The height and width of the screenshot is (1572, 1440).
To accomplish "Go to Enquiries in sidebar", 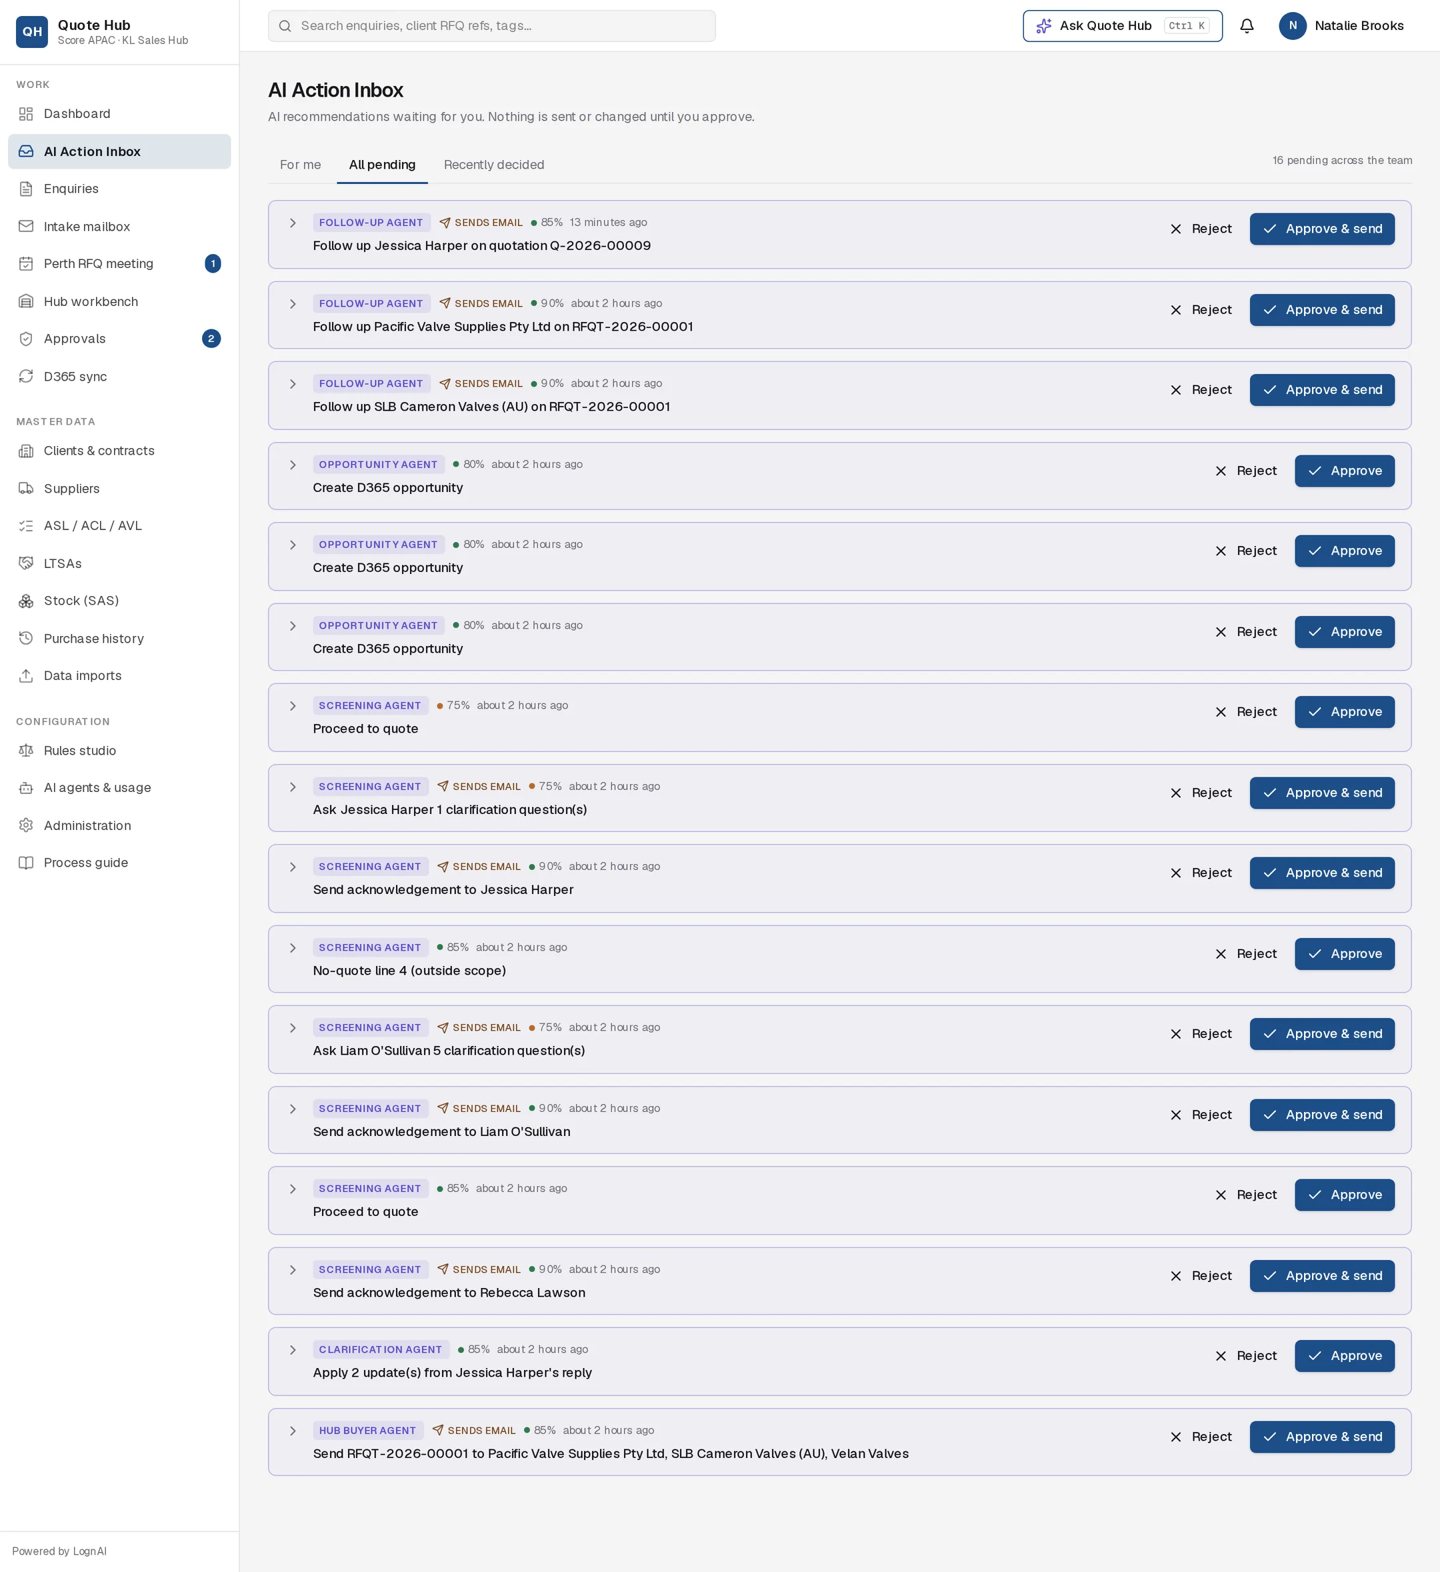I will pos(119,189).
